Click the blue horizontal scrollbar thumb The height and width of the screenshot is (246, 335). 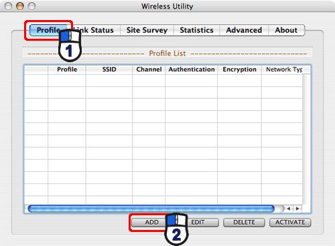tap(151, 209)
